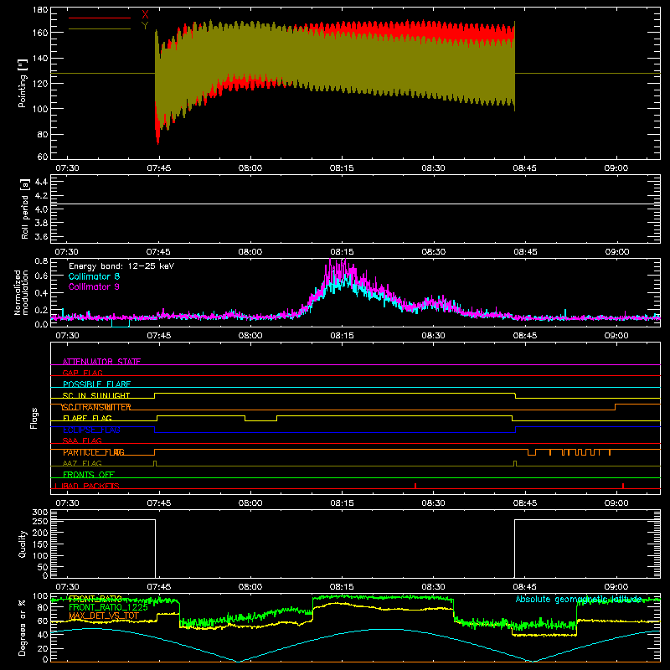Click the 09:00 time label under Flags plot
This screenshot has width=670, height=670.
click(616, 503)
